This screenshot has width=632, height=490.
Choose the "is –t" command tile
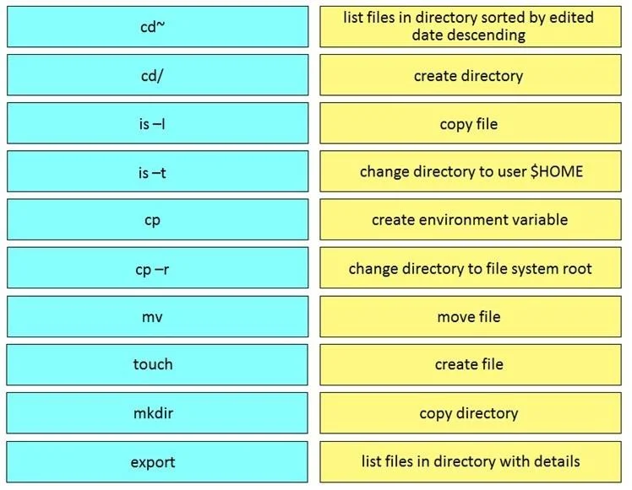click(x=158, y=171)
